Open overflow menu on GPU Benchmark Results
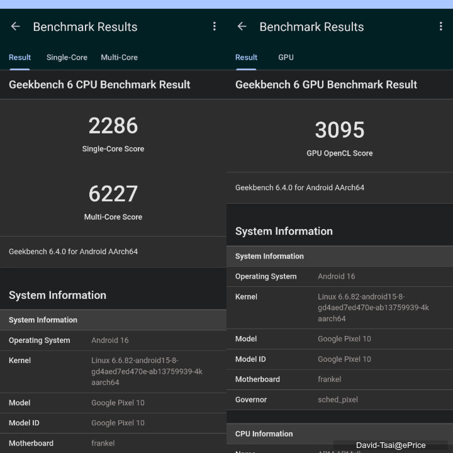Screen dimensions: 453x453 (440, 26)
